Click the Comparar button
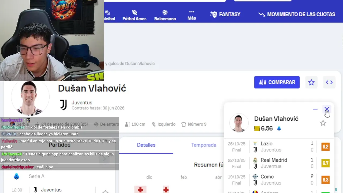The image size is (343, 193). tap(277, 82)
